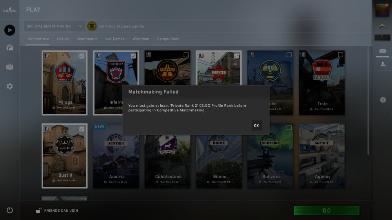
Task: Click the power quit icon
Action: 10,210
